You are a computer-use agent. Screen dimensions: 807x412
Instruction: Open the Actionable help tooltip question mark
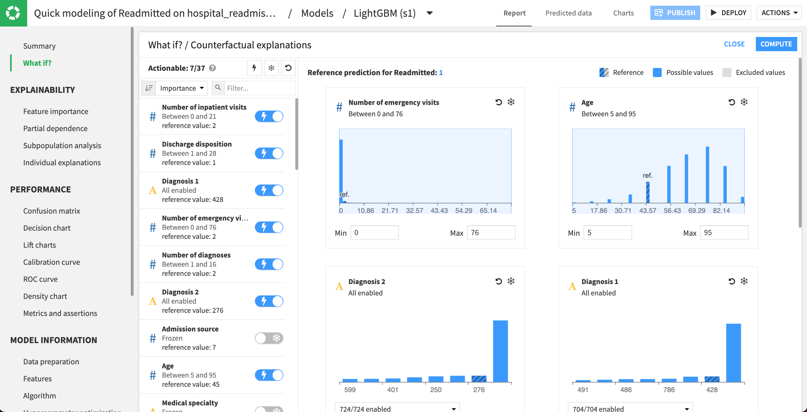(x=212, y=68)
